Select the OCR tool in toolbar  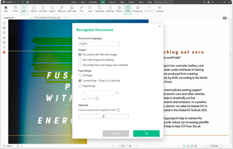point(128,9)
